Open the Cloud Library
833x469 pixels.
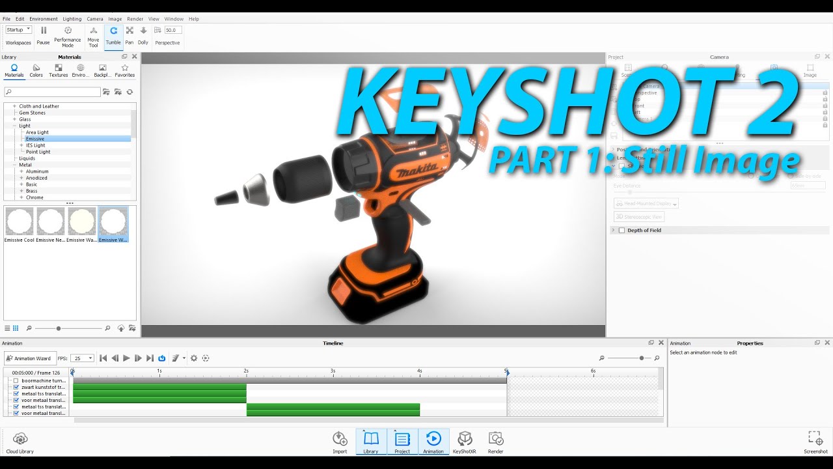coord(20,443)
